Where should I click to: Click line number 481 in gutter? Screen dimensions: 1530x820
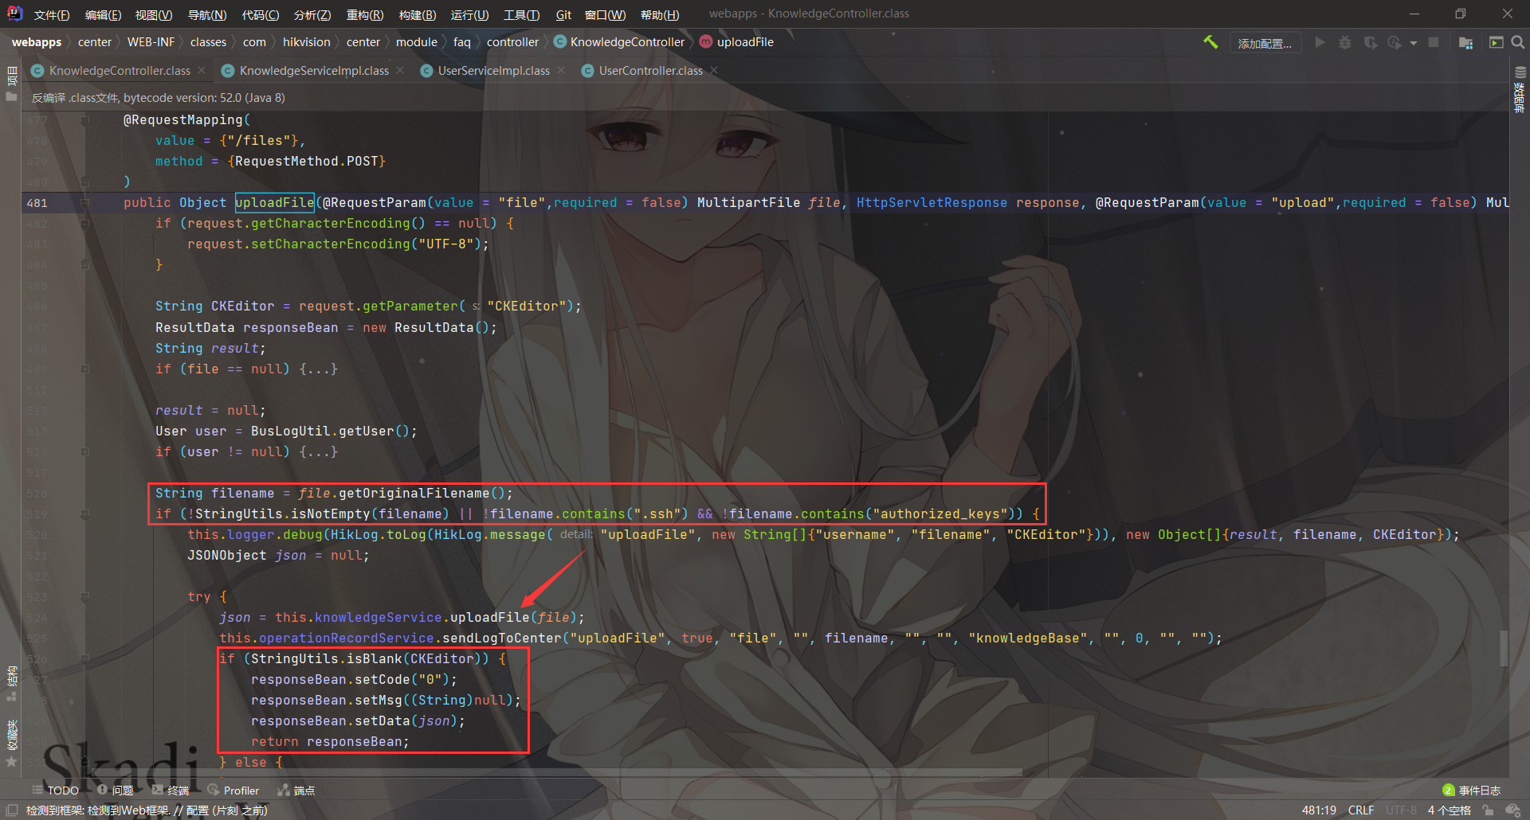click(x=37, y=203)
